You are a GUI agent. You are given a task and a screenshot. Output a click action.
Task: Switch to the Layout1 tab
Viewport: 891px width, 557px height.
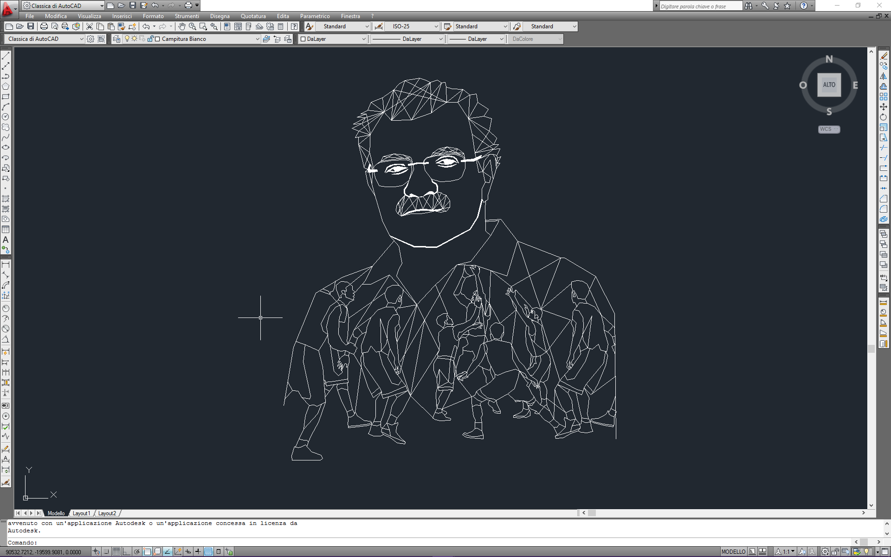[x=81, y=513]
